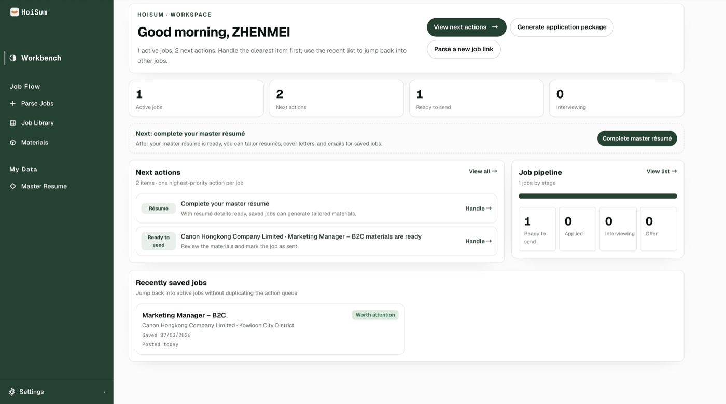The height and width of the screenshot is (404, 726).
Task: Click the 'HOISUM · WORKSPACE' label
Action: click(x=174, y=15)
